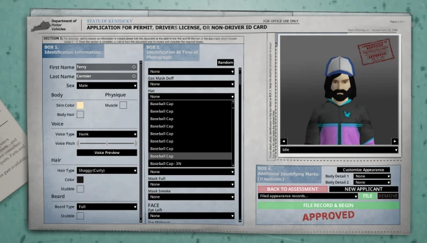Click the hat list scrollbar's down arrow
427x243 pixels.
[x=233, y=165]
